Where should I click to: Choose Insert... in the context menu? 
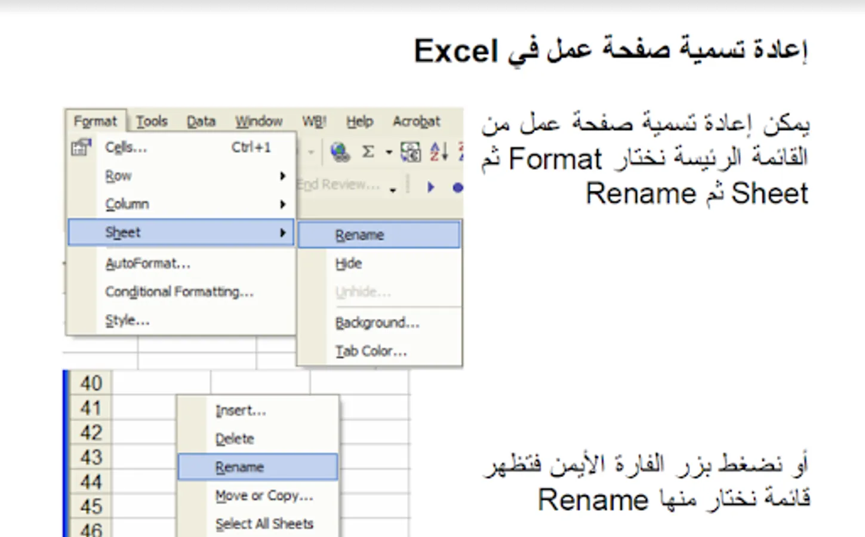[258, 411]
